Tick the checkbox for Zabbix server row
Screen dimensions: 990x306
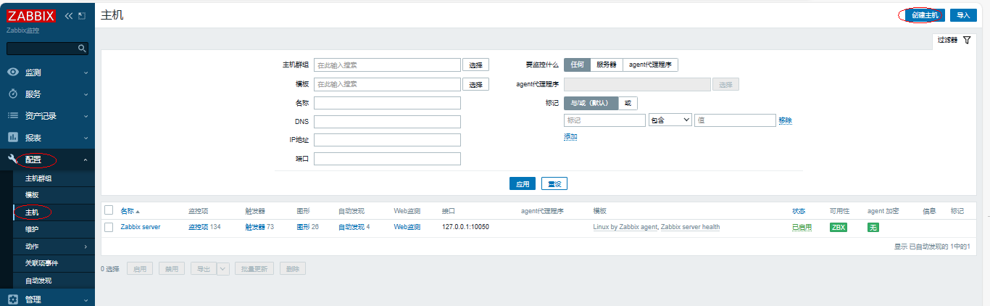(x=109, y=227)
